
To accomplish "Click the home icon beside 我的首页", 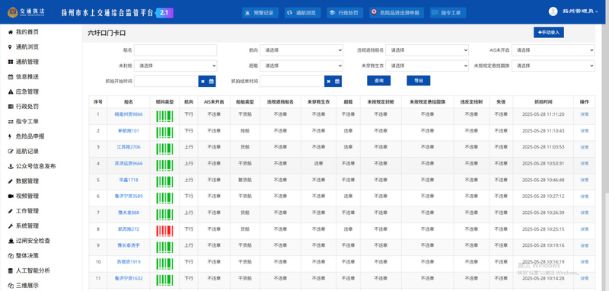I will [x=11, y=32].
